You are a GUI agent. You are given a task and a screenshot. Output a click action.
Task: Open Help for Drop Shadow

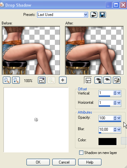click(x=90, y=162)
